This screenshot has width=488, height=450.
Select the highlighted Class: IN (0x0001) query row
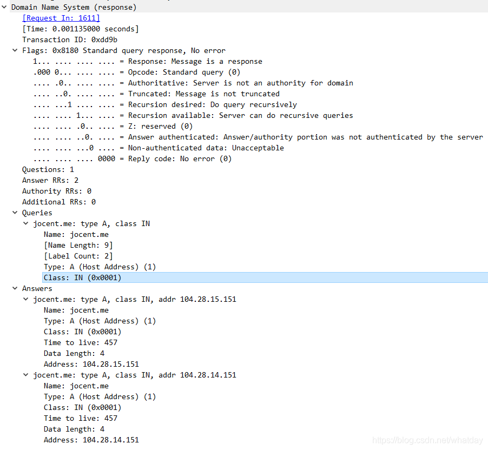(265, 277)
